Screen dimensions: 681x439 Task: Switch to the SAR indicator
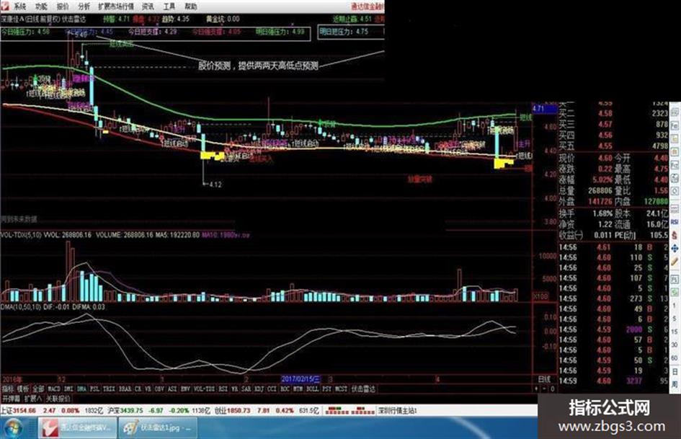(x=246, y=389)
